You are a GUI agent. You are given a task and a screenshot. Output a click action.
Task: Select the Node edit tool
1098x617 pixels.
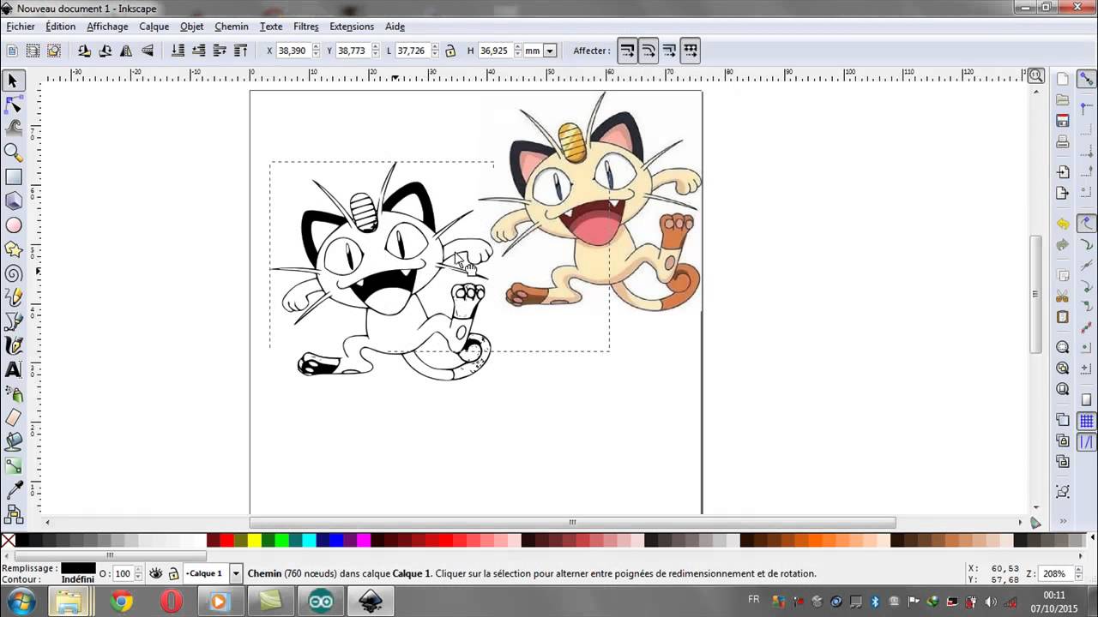[x=13, y=105]
